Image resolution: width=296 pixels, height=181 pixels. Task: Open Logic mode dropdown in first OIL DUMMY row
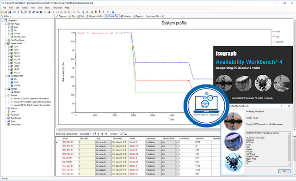(160, 158)
